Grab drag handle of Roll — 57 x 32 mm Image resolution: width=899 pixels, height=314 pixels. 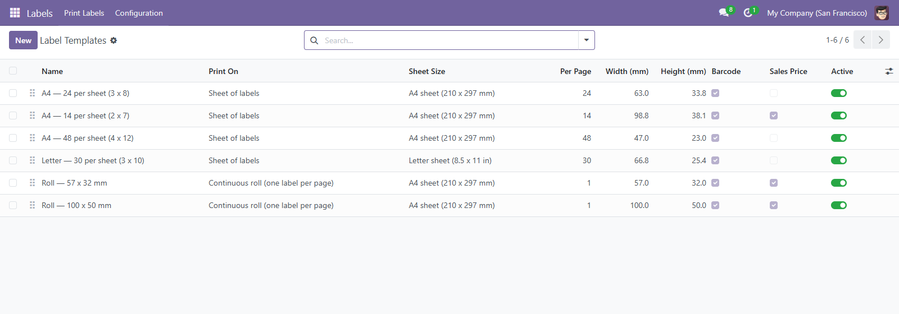coord(32,183)
